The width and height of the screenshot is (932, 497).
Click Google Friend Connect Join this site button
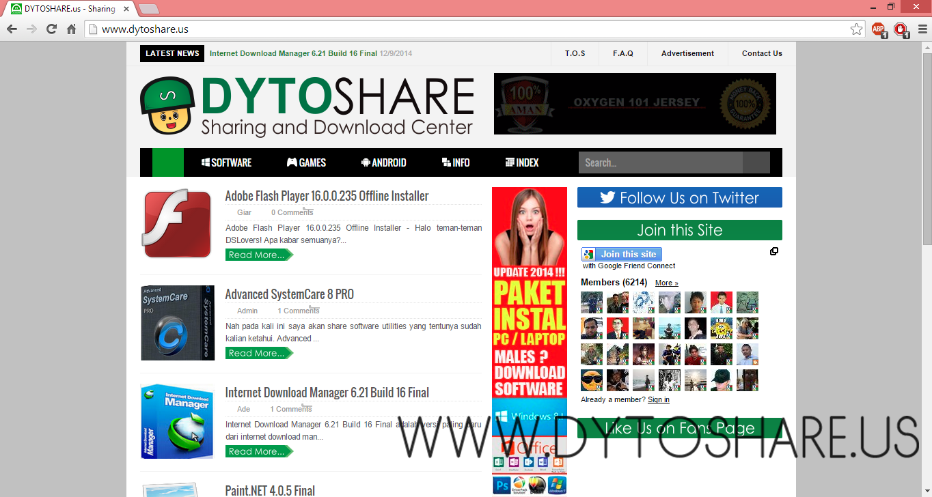pos(622,254)
